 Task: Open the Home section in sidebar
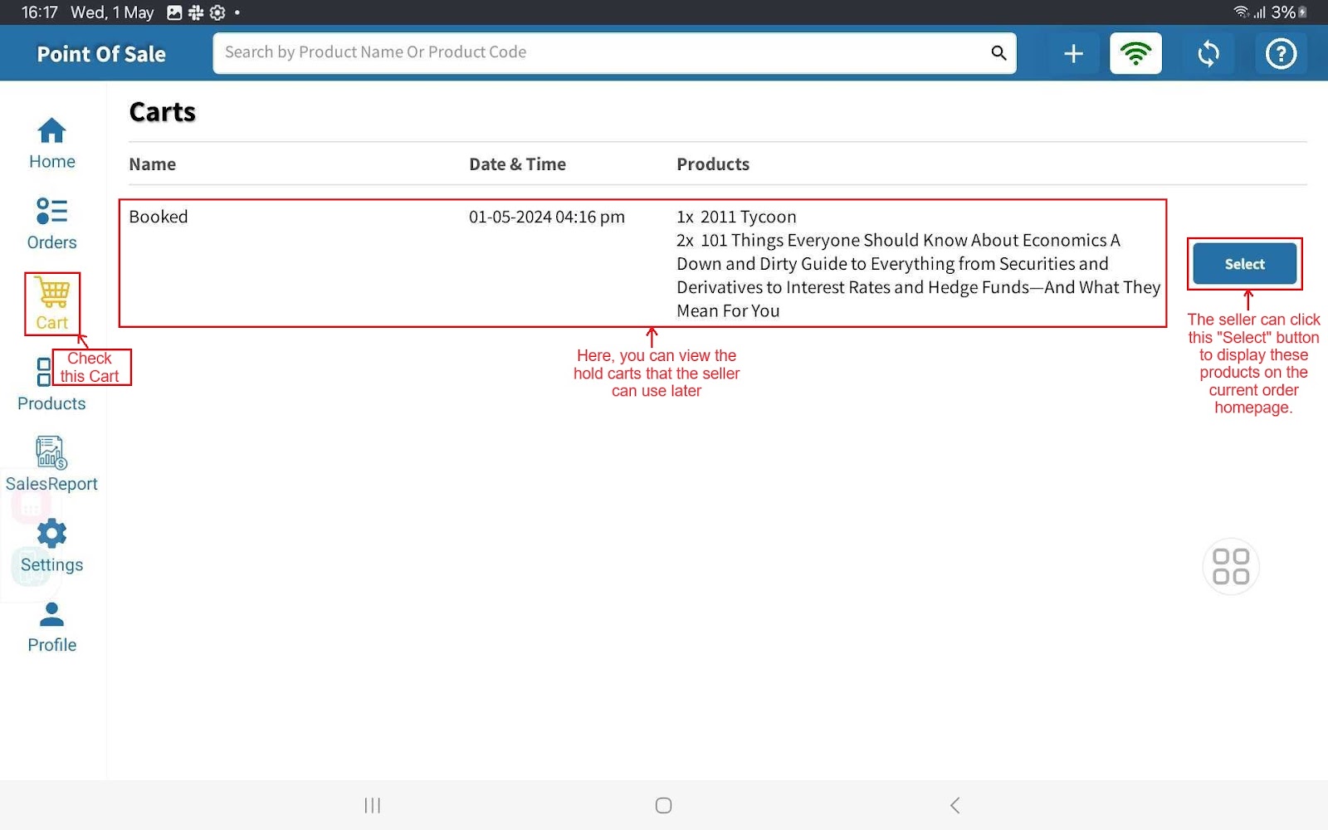tap(51, 143)
